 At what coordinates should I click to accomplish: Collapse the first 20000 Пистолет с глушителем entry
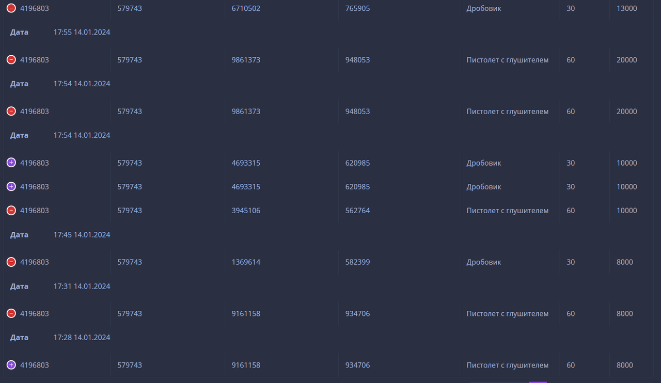11,59
